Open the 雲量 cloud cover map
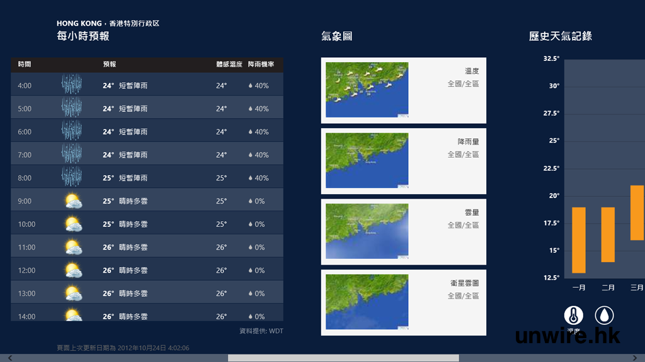The height and width of the screenshot is (362, 645). tap(367, 231)
